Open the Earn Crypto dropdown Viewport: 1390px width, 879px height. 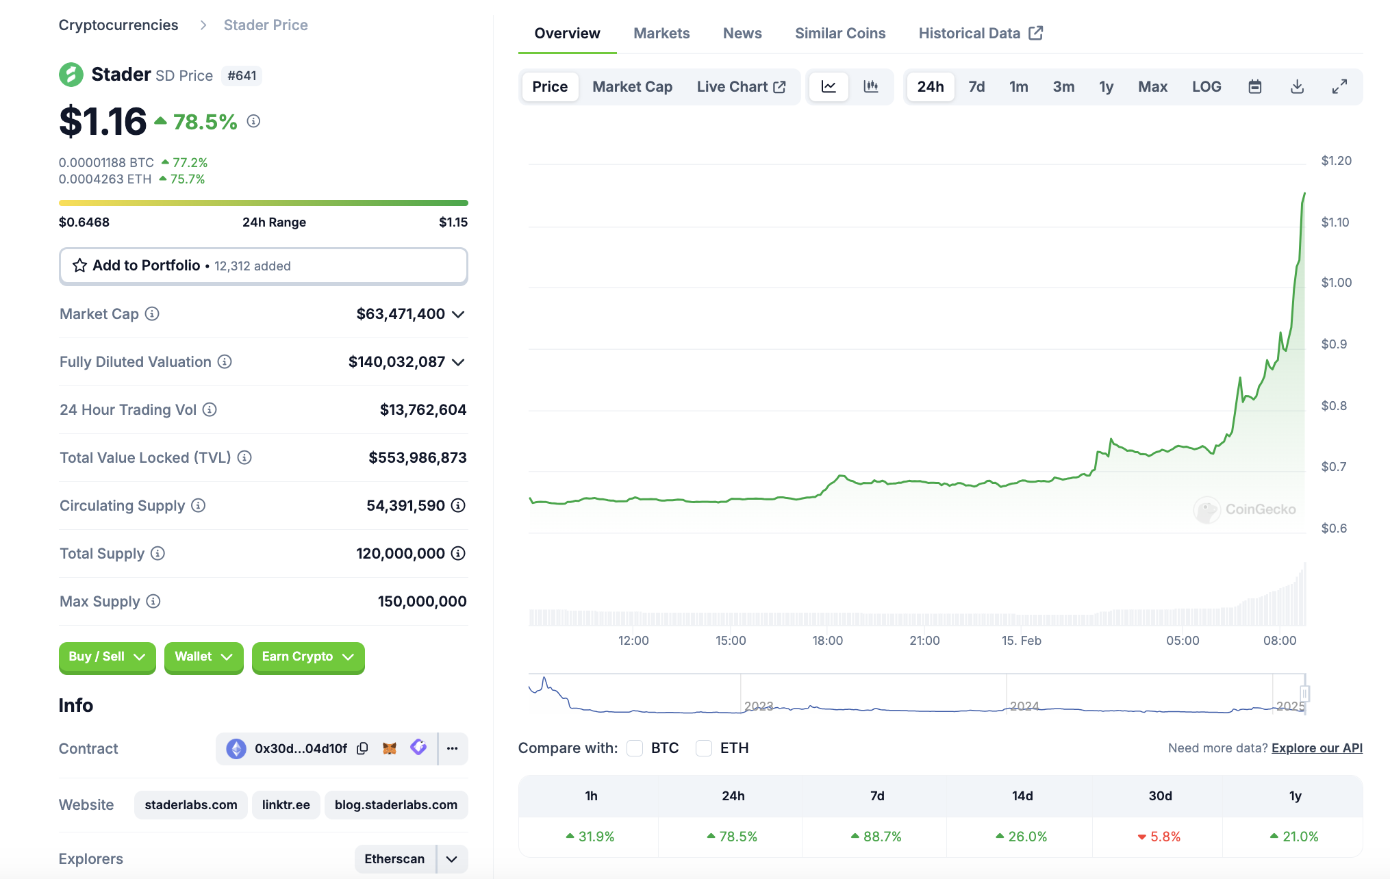(307, 657)
